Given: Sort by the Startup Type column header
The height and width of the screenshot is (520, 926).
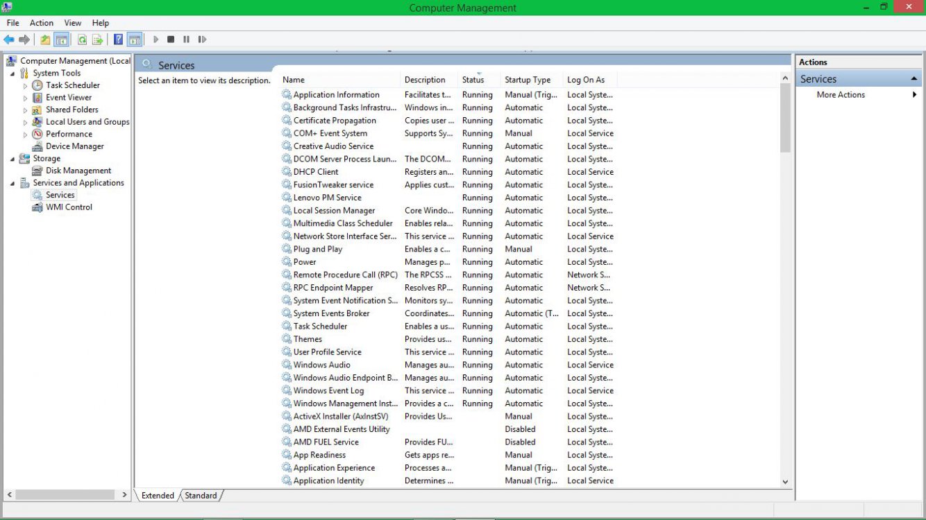Looking at the screenshot, I should tap(532, 80).
